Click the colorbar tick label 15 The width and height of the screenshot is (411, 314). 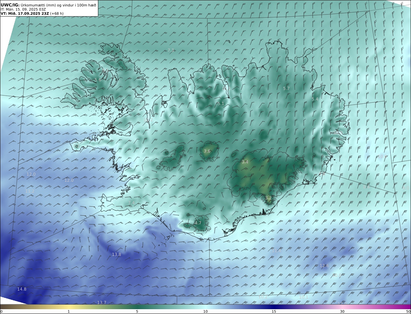[274, 311]
